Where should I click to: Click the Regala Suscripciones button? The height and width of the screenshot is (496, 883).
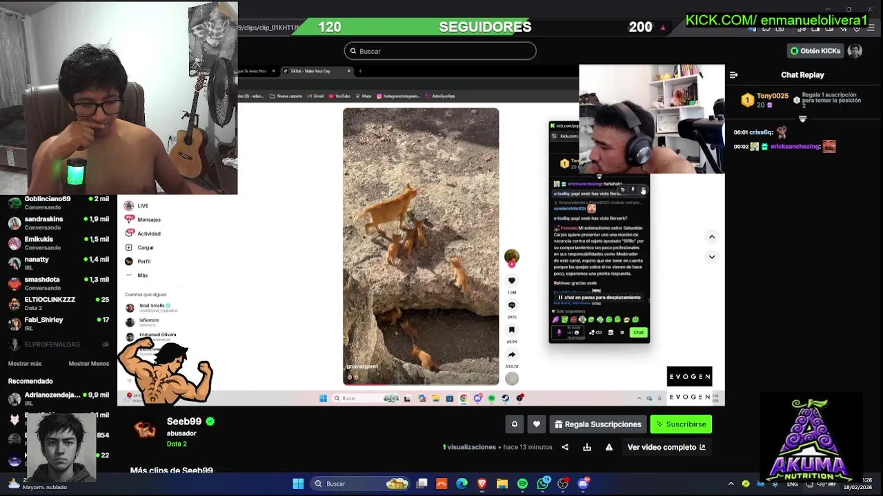coord(598,424)
